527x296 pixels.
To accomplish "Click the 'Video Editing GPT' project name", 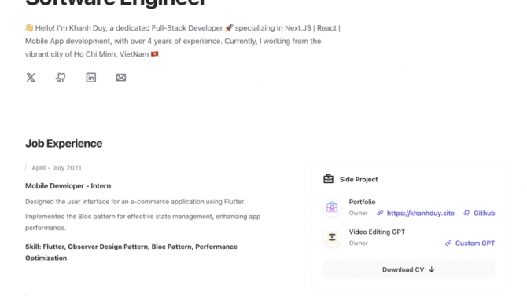I will tap(377, 232).
